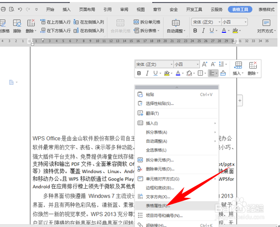Viewport: 280px width, 227px height.
Task: Click 拆分单元格 in the ribbon
Action: (x=147, y=22)
